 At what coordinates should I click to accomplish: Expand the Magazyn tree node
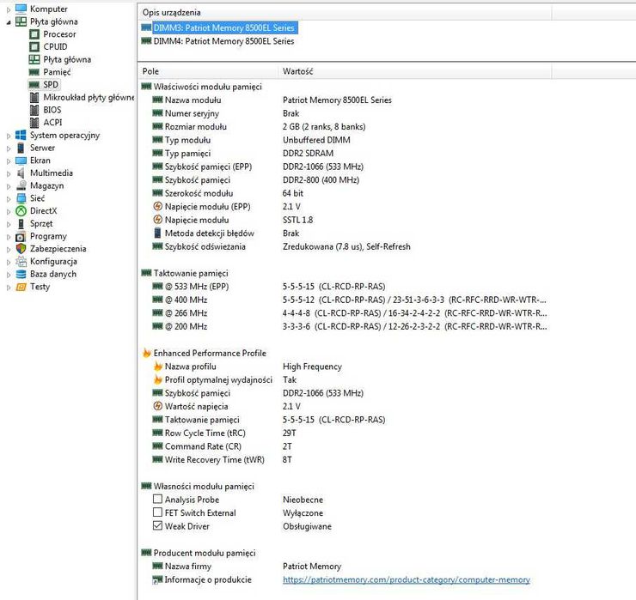coord(9,186)
